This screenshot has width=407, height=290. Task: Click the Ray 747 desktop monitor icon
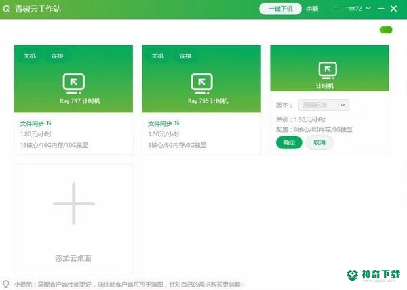74,83
